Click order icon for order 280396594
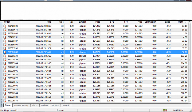 click(5, 45)
